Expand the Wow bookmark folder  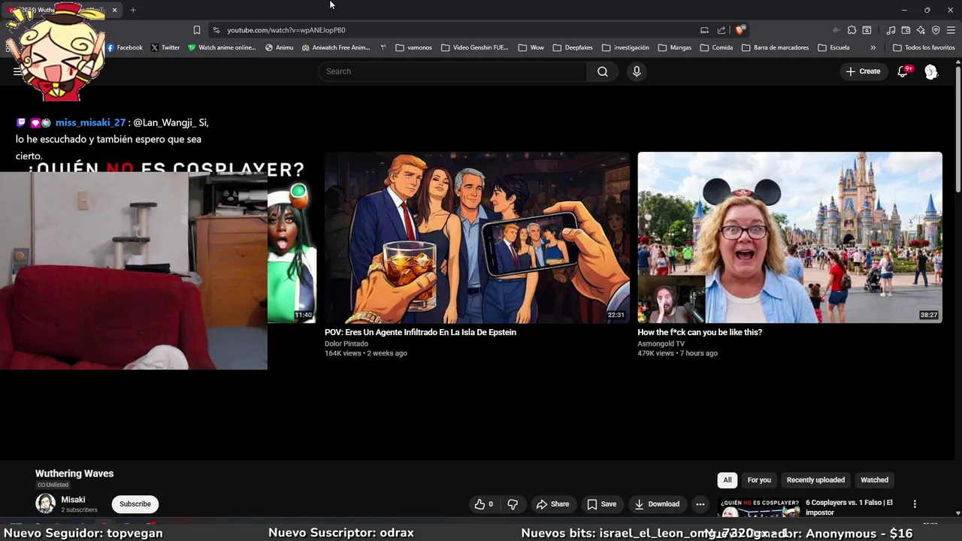pos(531,47)
